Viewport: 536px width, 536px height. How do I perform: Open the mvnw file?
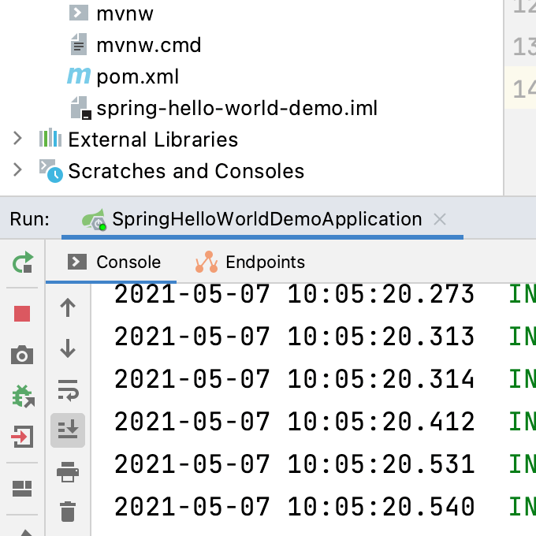[x=125, y=13]
